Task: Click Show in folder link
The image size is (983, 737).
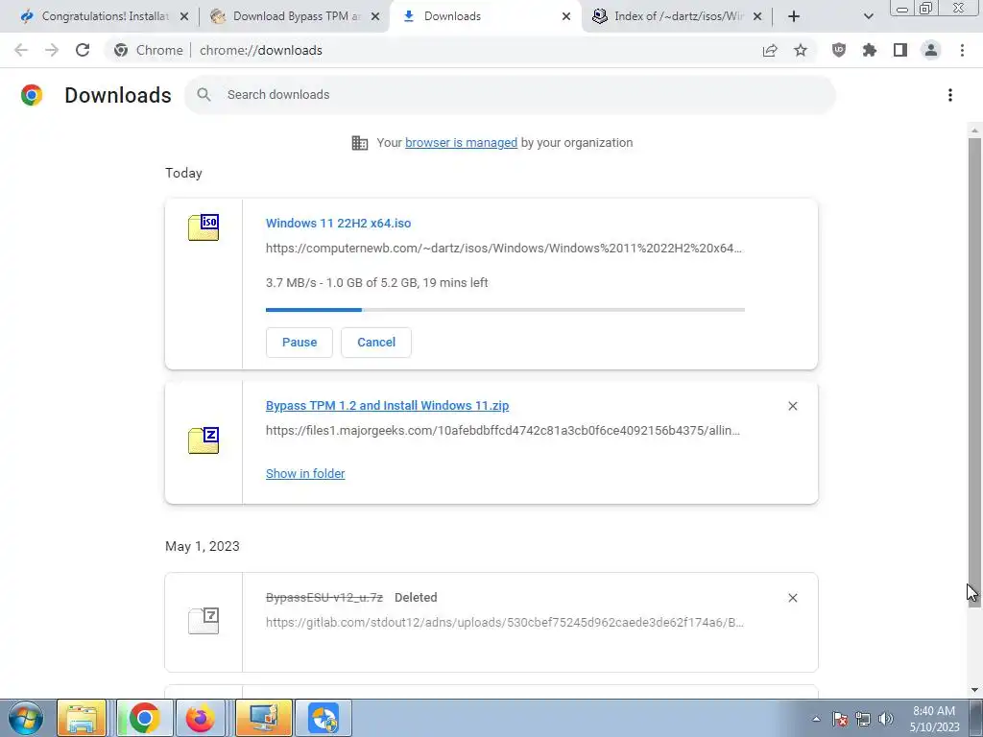Action: [x=305, y=474]
